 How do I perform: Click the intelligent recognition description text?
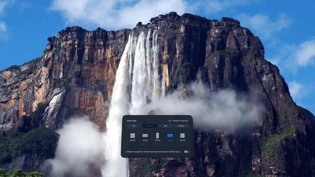pos(153,152)
